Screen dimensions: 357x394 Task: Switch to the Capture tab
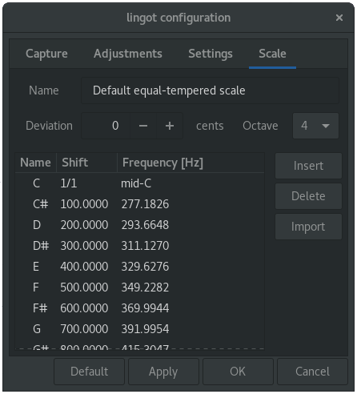(46, 54)
